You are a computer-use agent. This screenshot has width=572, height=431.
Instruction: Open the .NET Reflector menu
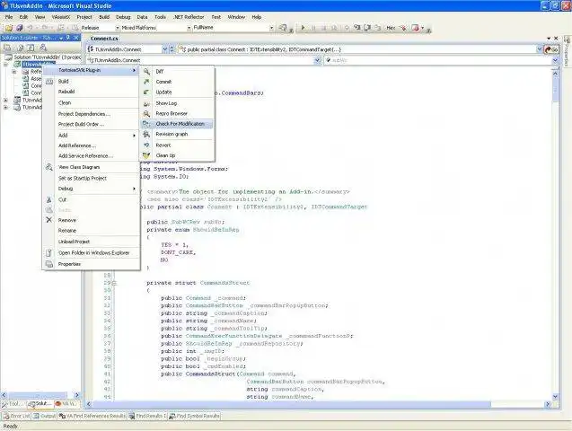click(x=189, y=17)
